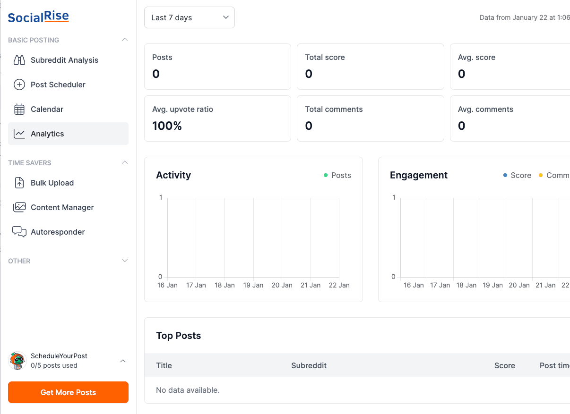Open the Last 7 days dropdown

[190, 17]
